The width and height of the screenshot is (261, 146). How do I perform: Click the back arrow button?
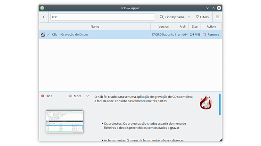[x=44, y=17]
